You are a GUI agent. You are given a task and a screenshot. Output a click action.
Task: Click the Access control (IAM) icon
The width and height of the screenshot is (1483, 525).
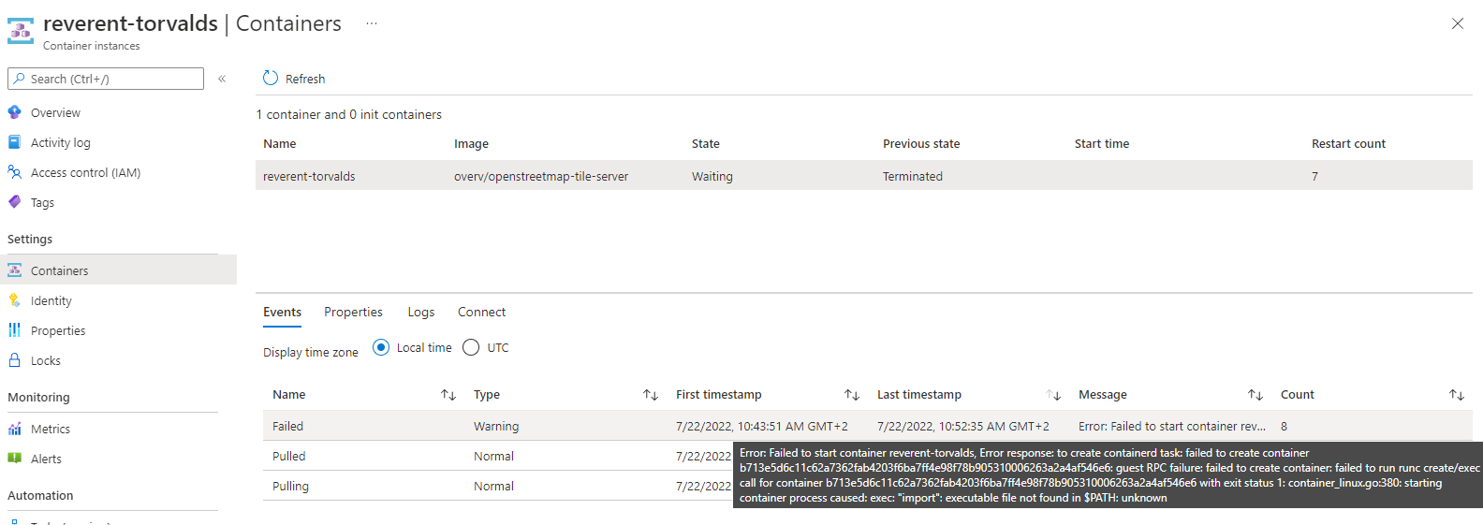click(x=14, y=172)
